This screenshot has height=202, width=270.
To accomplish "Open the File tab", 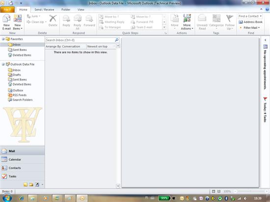I will coord(7,10).
